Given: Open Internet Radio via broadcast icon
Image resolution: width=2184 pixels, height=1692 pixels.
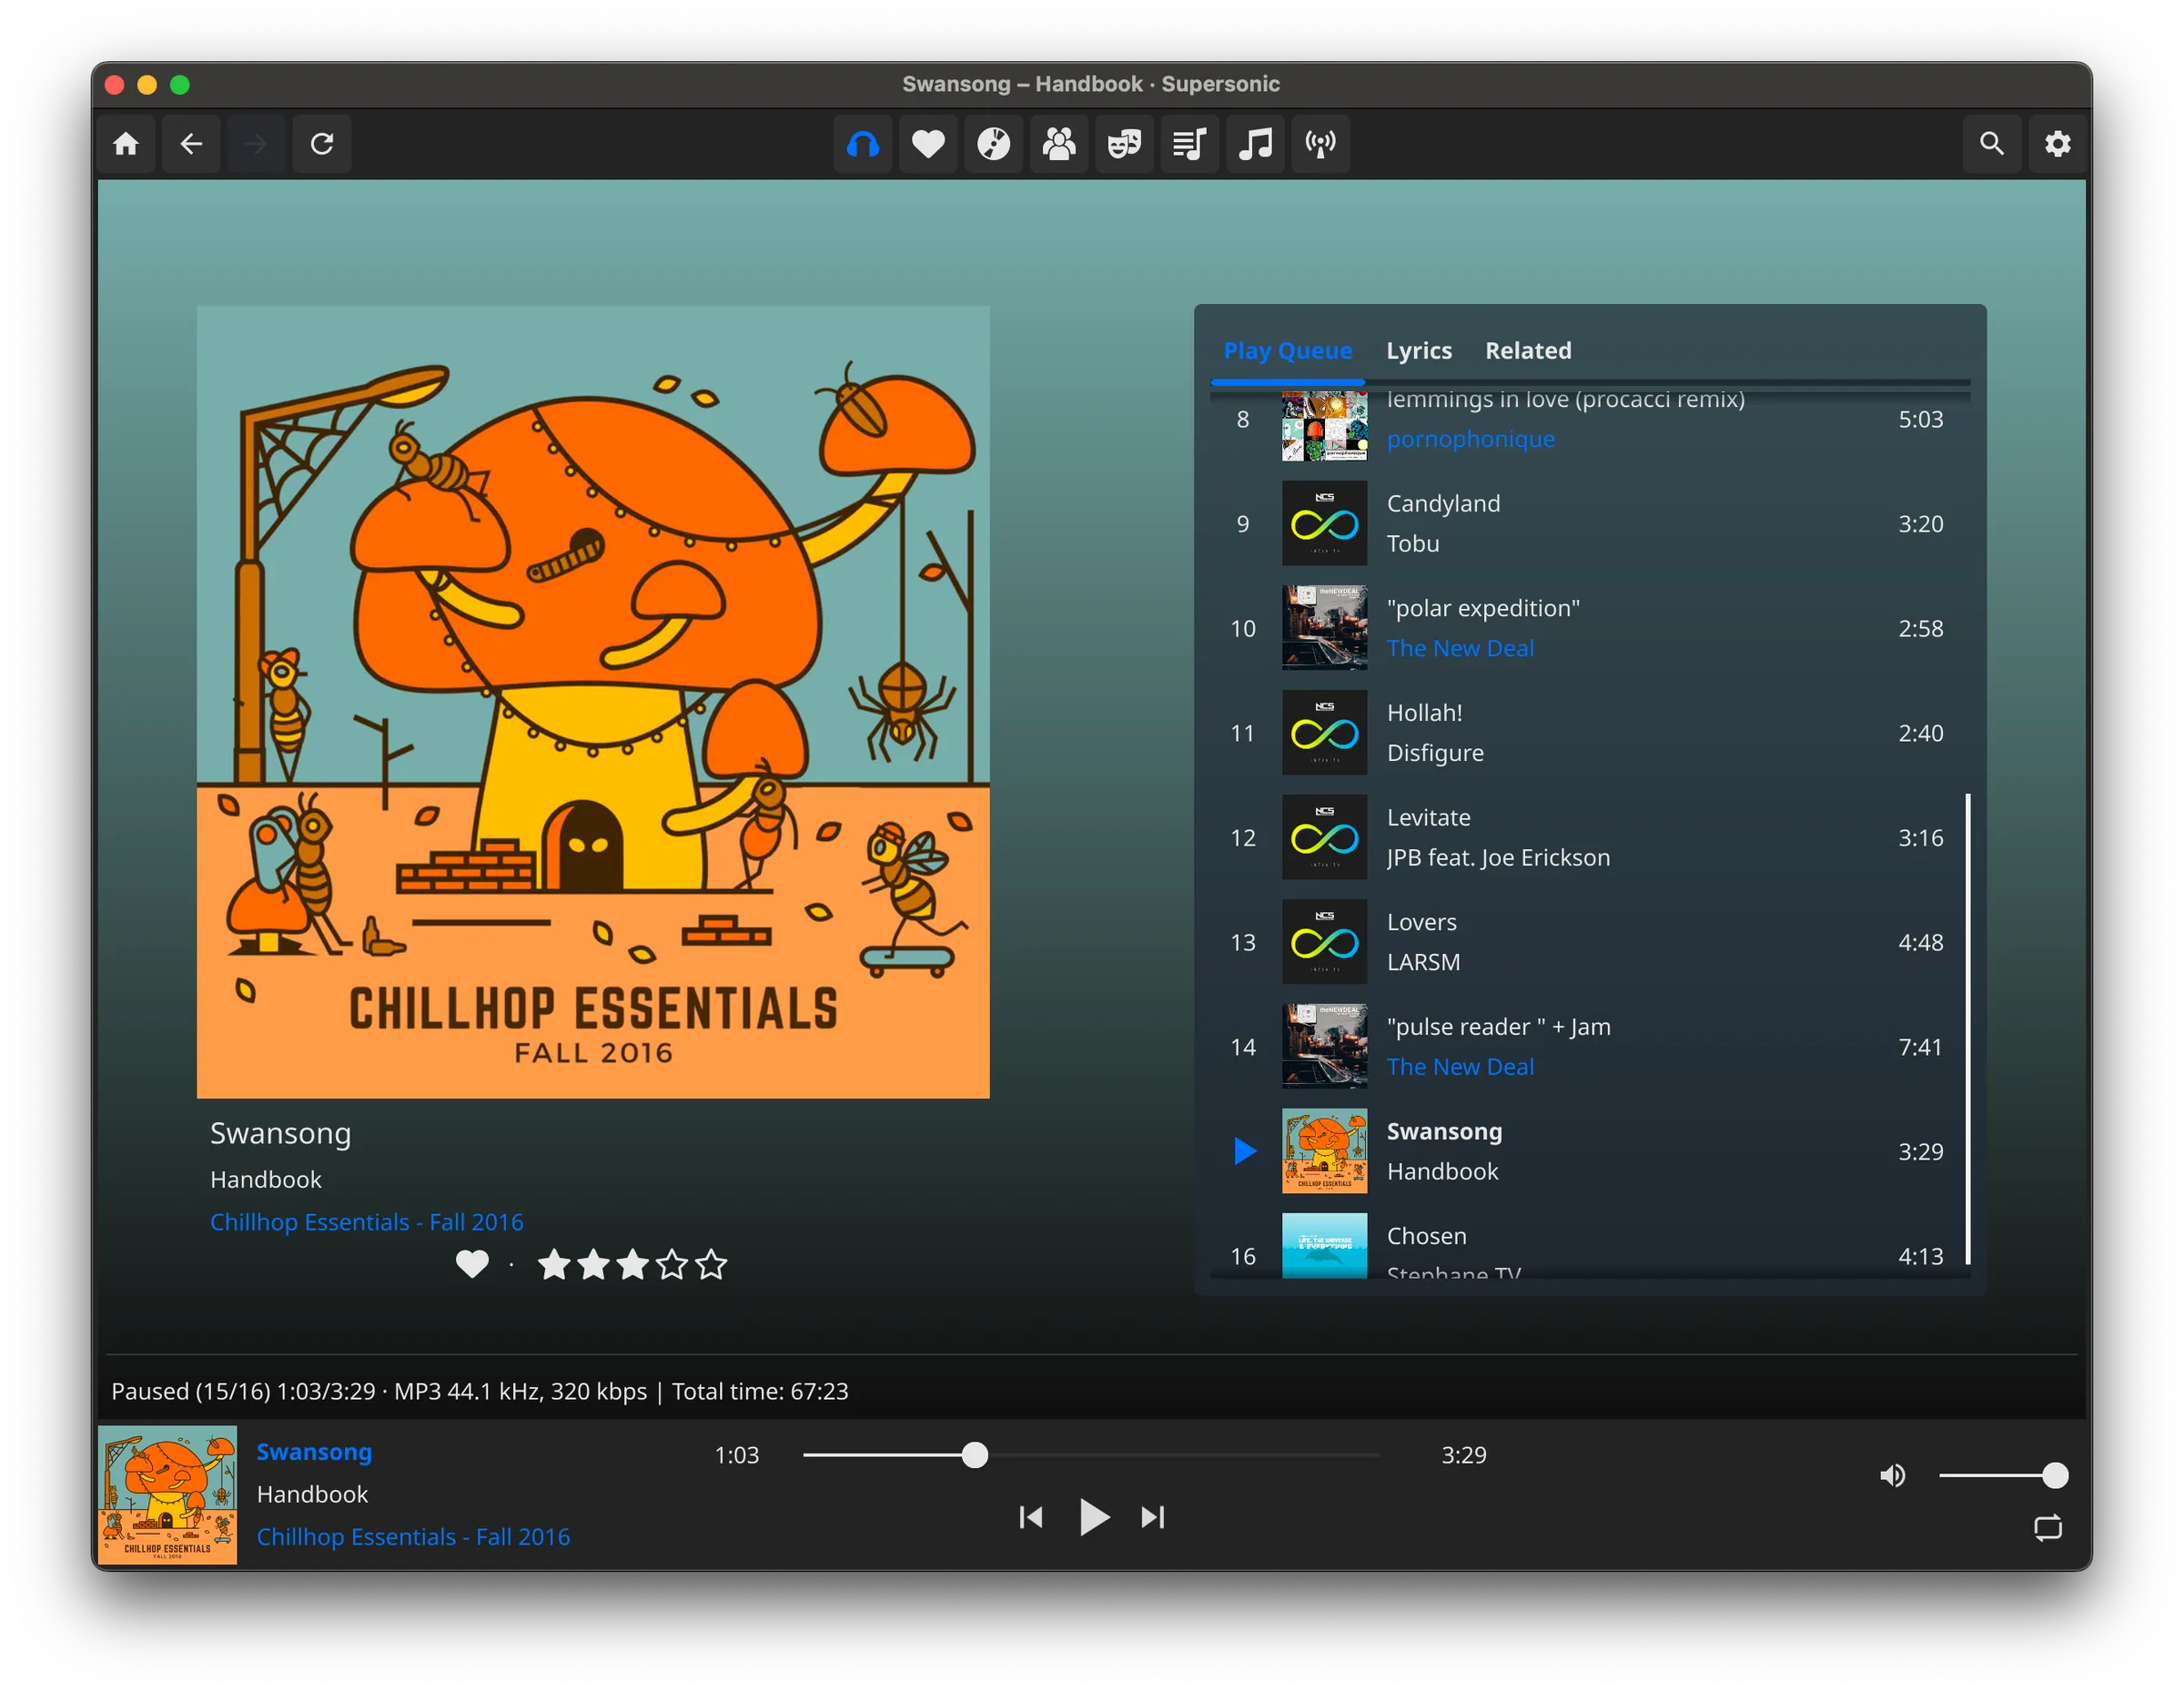Looking at the screenshot, I should pos(1320,143).
